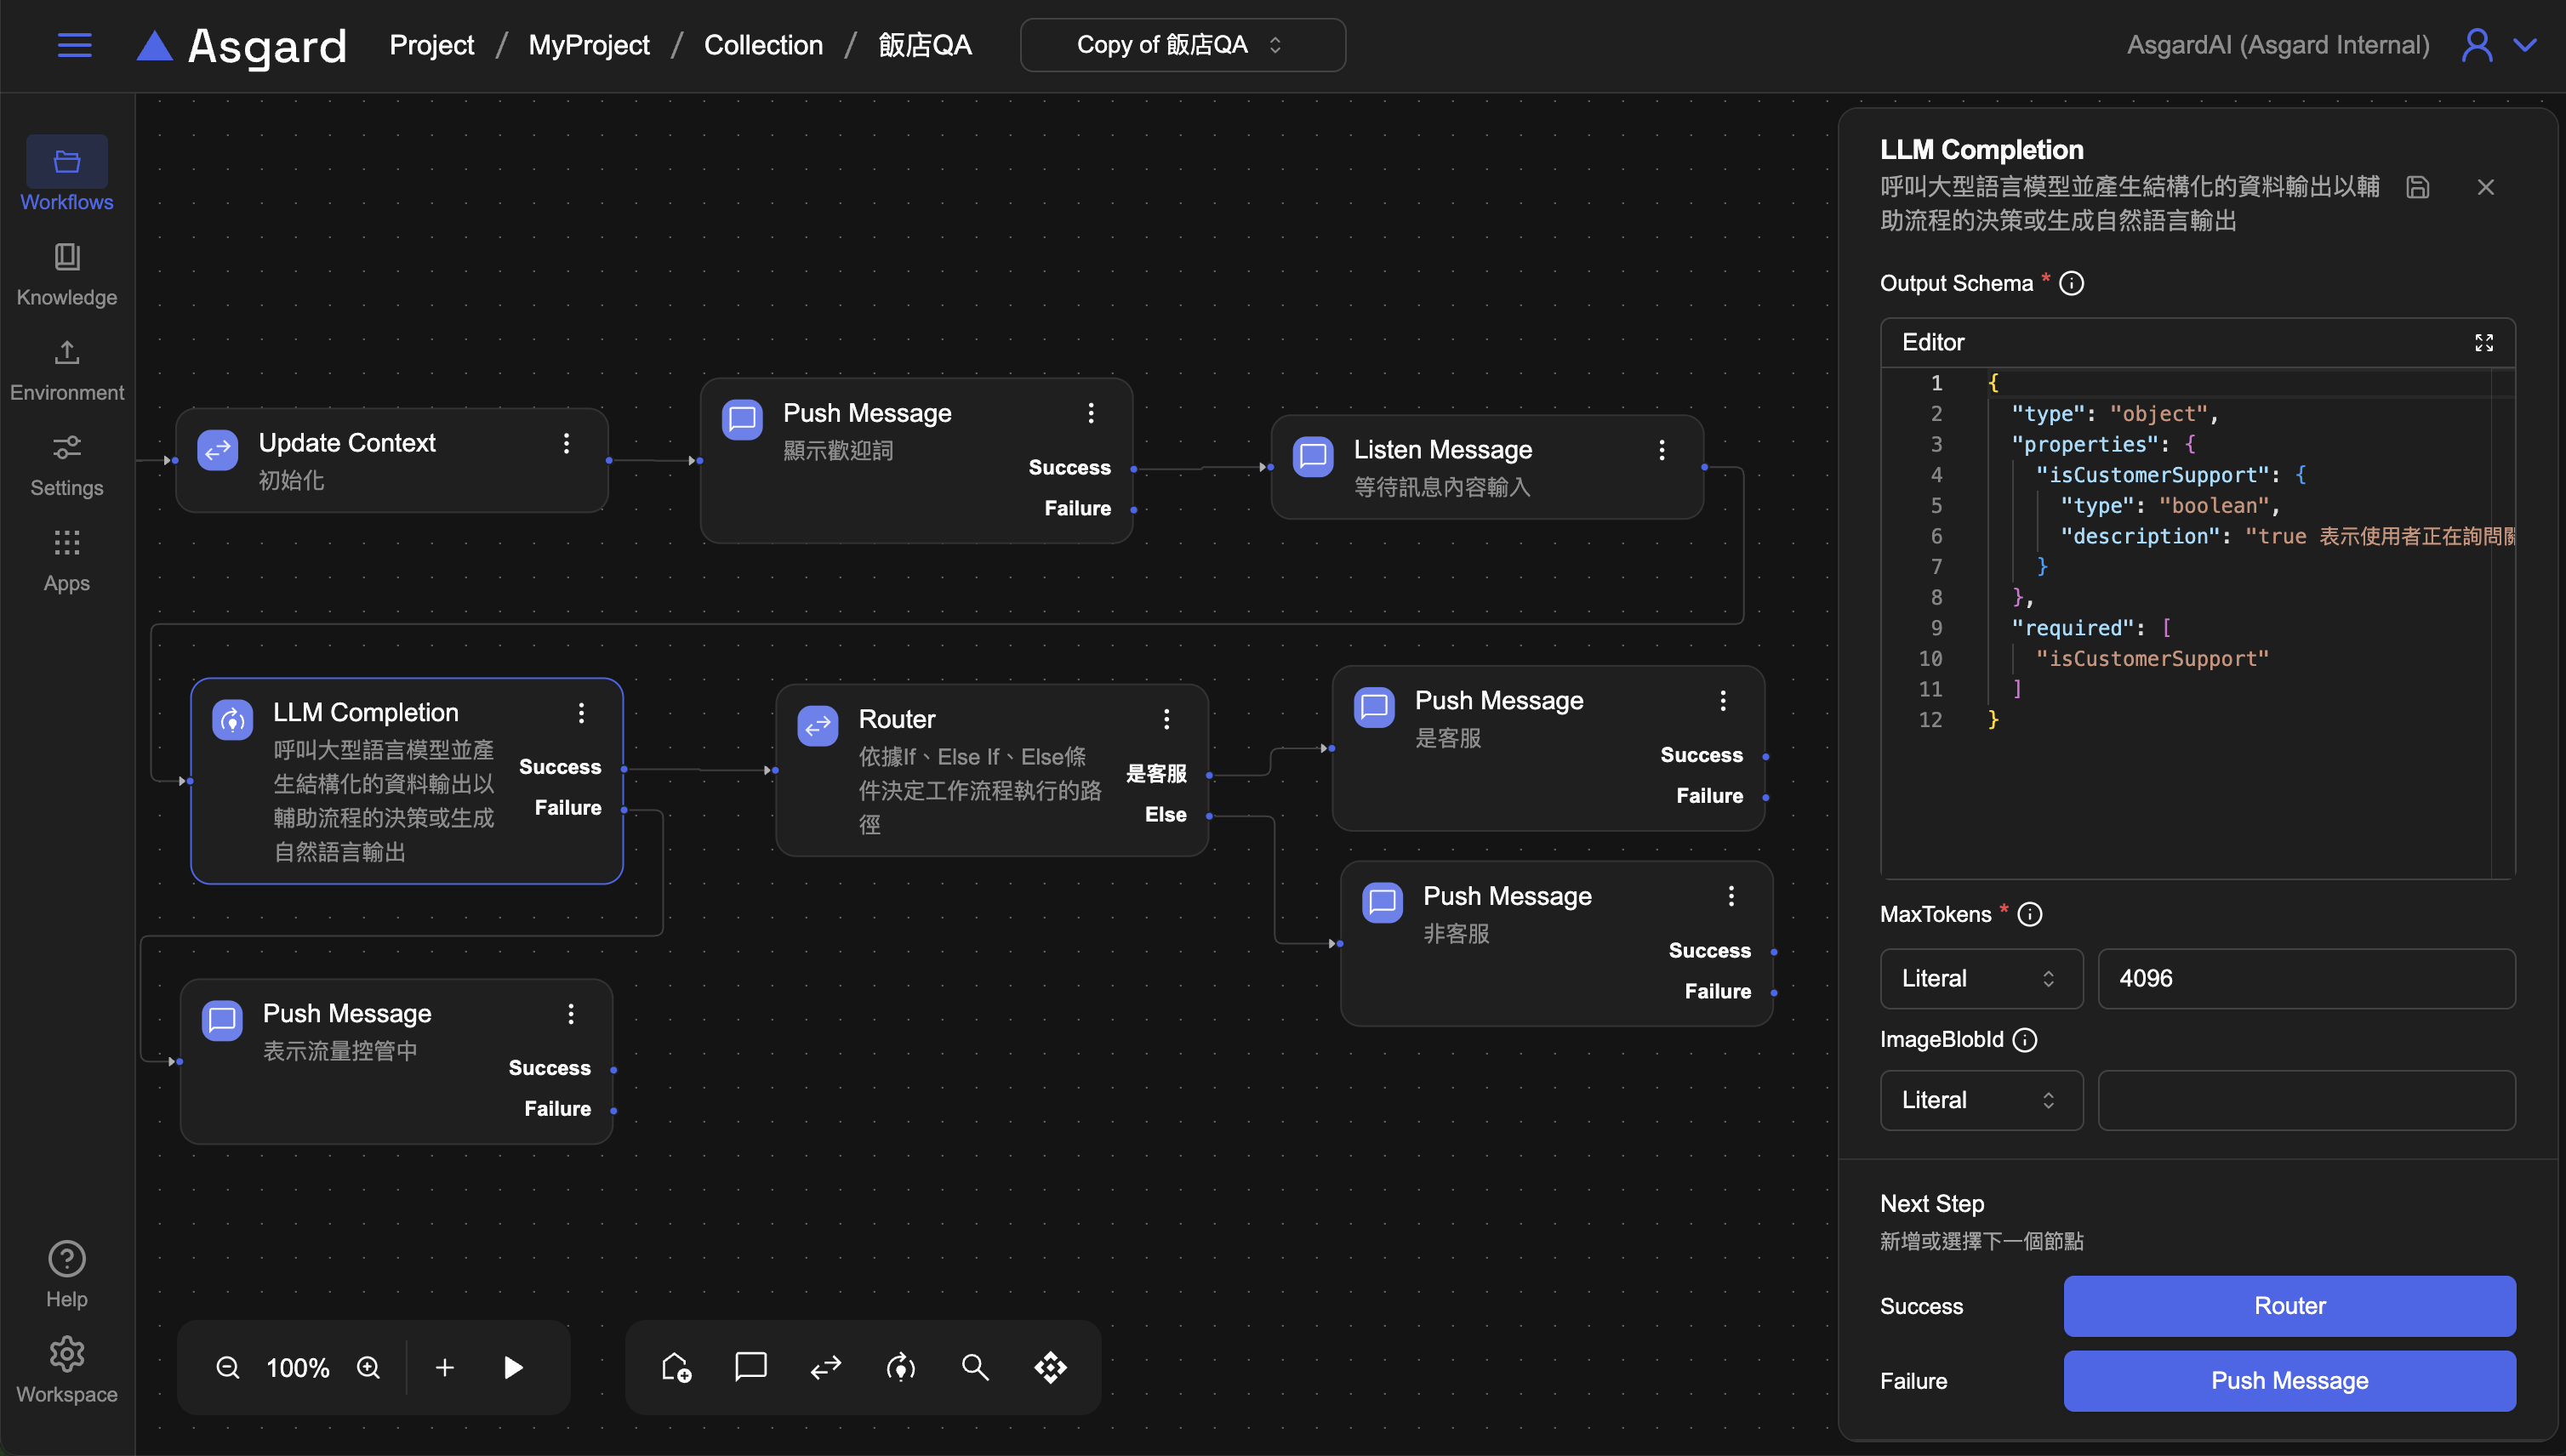2566x1456 pixels.
Task: Click the LLM completion icon in toolbar
Action: point(900,1367)
